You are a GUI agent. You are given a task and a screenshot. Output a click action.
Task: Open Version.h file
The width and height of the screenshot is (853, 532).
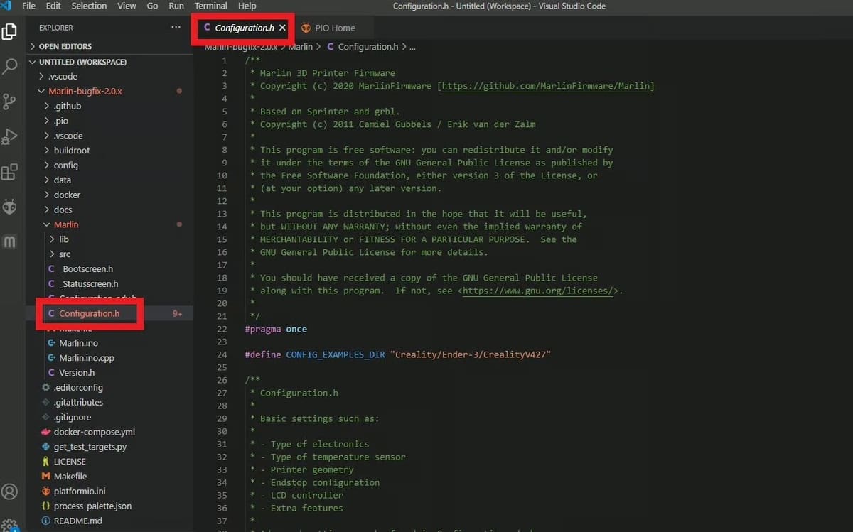pyautogui.click(x=77, y=373)
